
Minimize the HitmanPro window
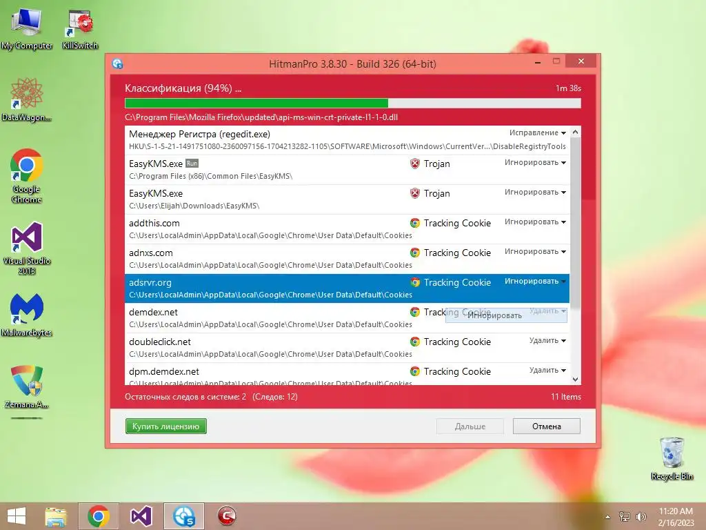click(x=538, y=61)
